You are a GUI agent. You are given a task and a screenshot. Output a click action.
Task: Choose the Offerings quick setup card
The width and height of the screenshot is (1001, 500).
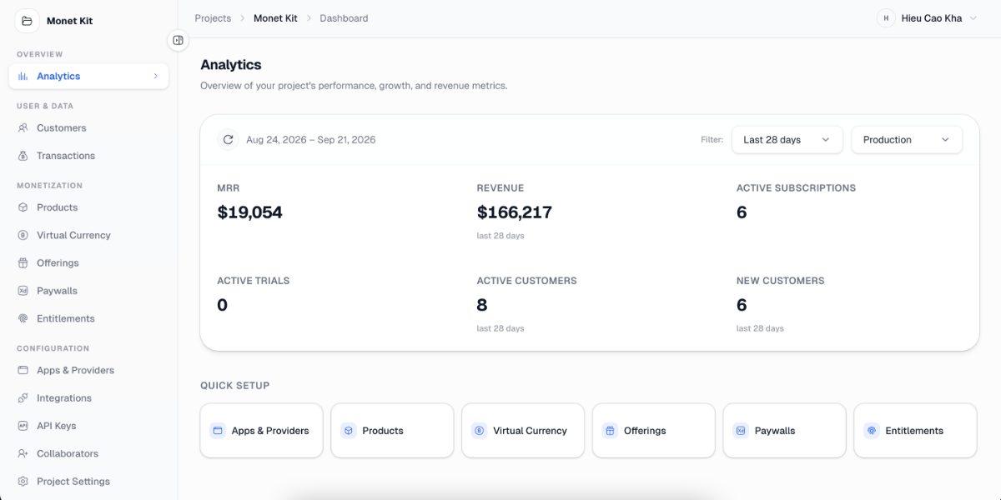pos(654,431)
